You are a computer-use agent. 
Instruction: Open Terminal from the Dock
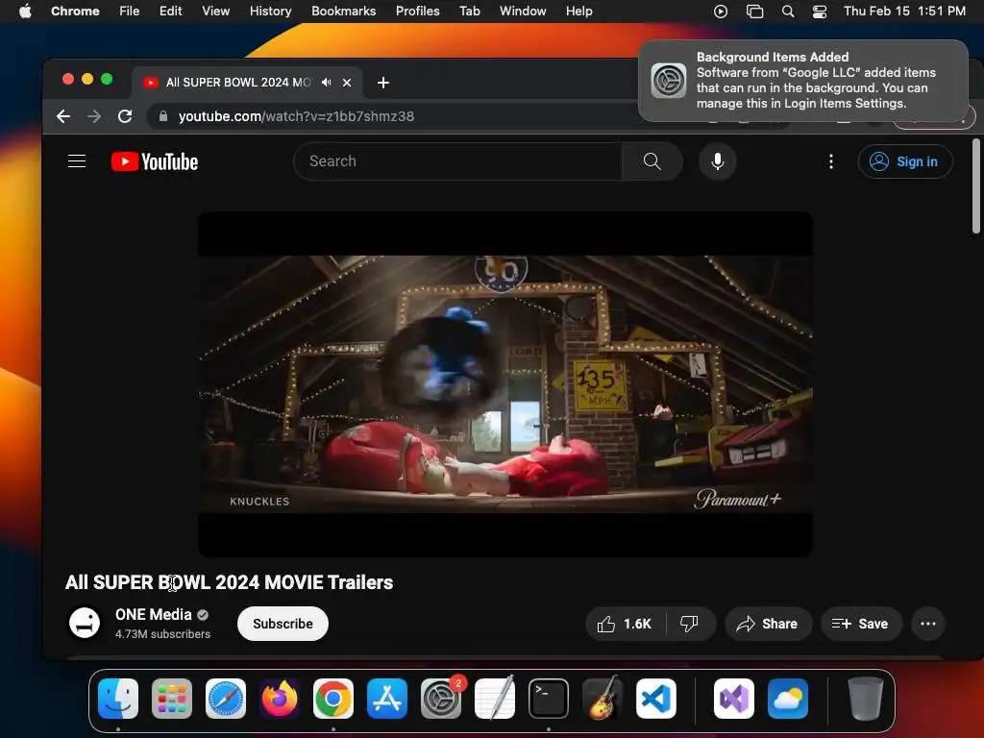tap(549, 699)
